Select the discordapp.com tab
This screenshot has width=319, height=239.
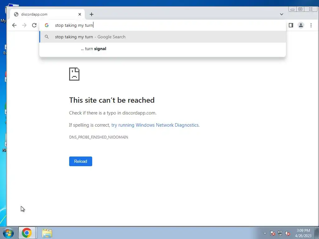click(47, 14)
